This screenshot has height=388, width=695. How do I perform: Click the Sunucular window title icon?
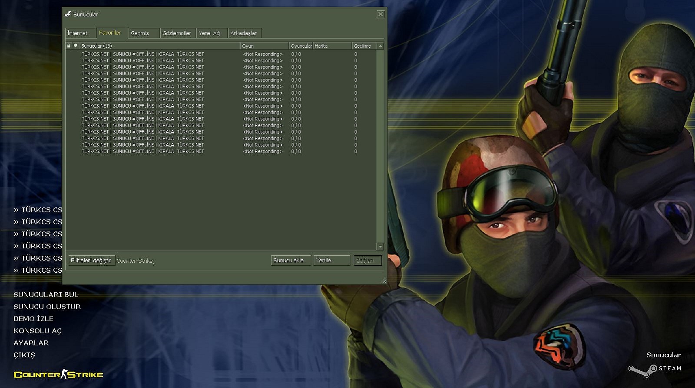tap(68, 14)
